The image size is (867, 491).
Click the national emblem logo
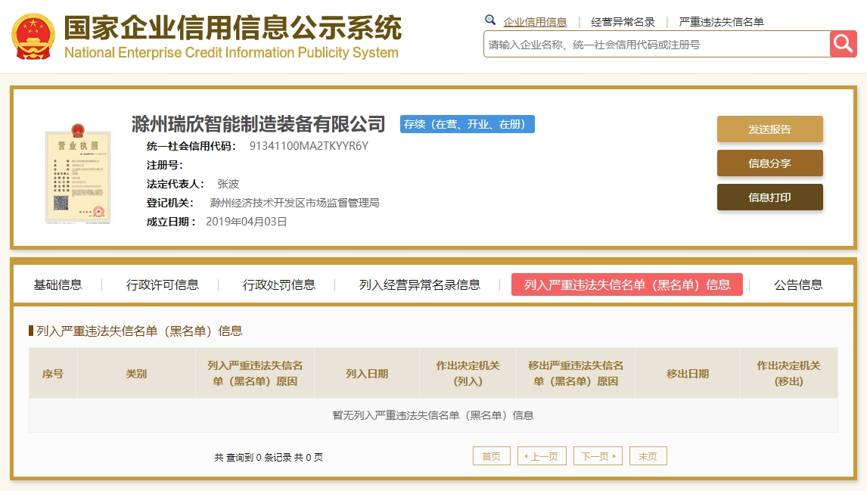point(33,36)
